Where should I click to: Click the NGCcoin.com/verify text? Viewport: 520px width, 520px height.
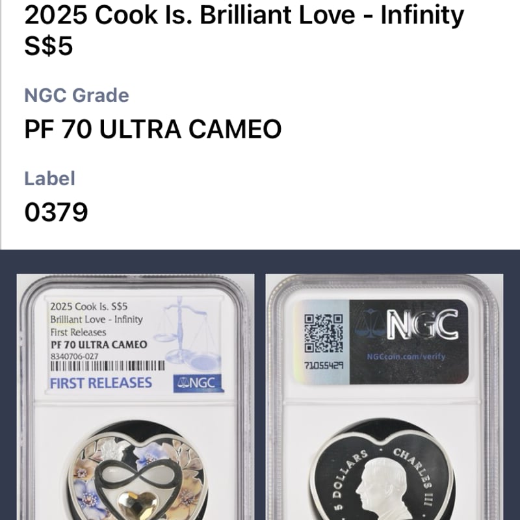pos(406,357)
